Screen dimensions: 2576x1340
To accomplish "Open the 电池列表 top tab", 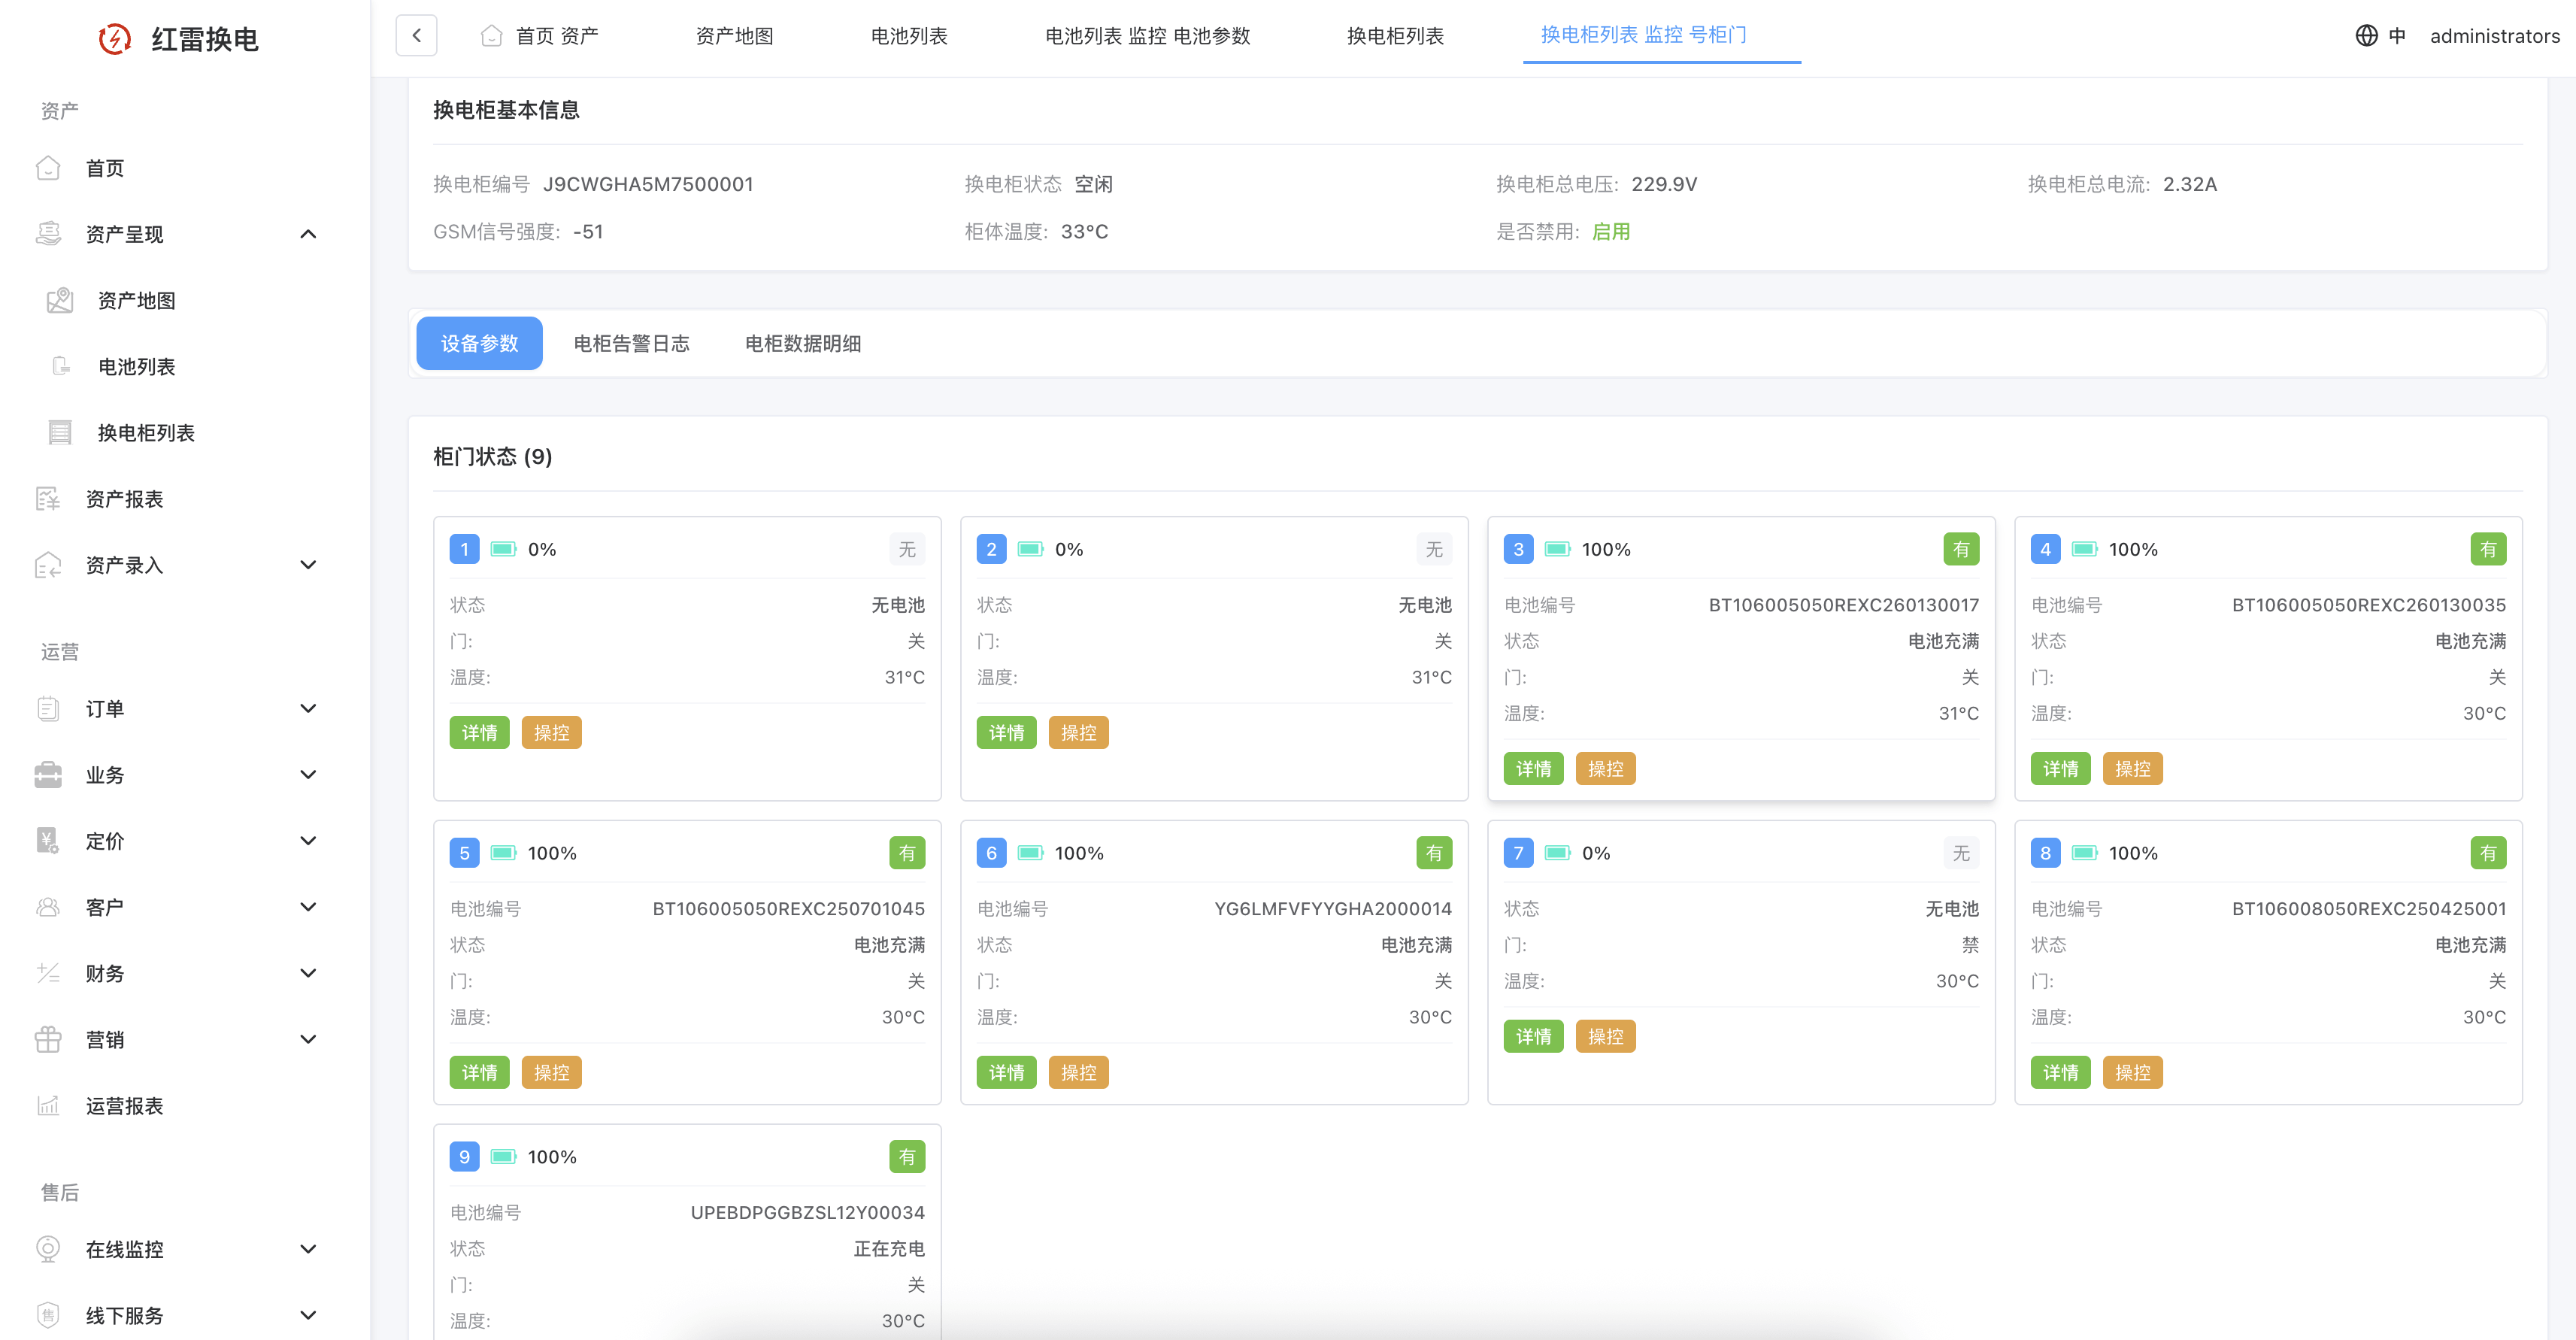I will pyautogui.click(x=908, y=36).
